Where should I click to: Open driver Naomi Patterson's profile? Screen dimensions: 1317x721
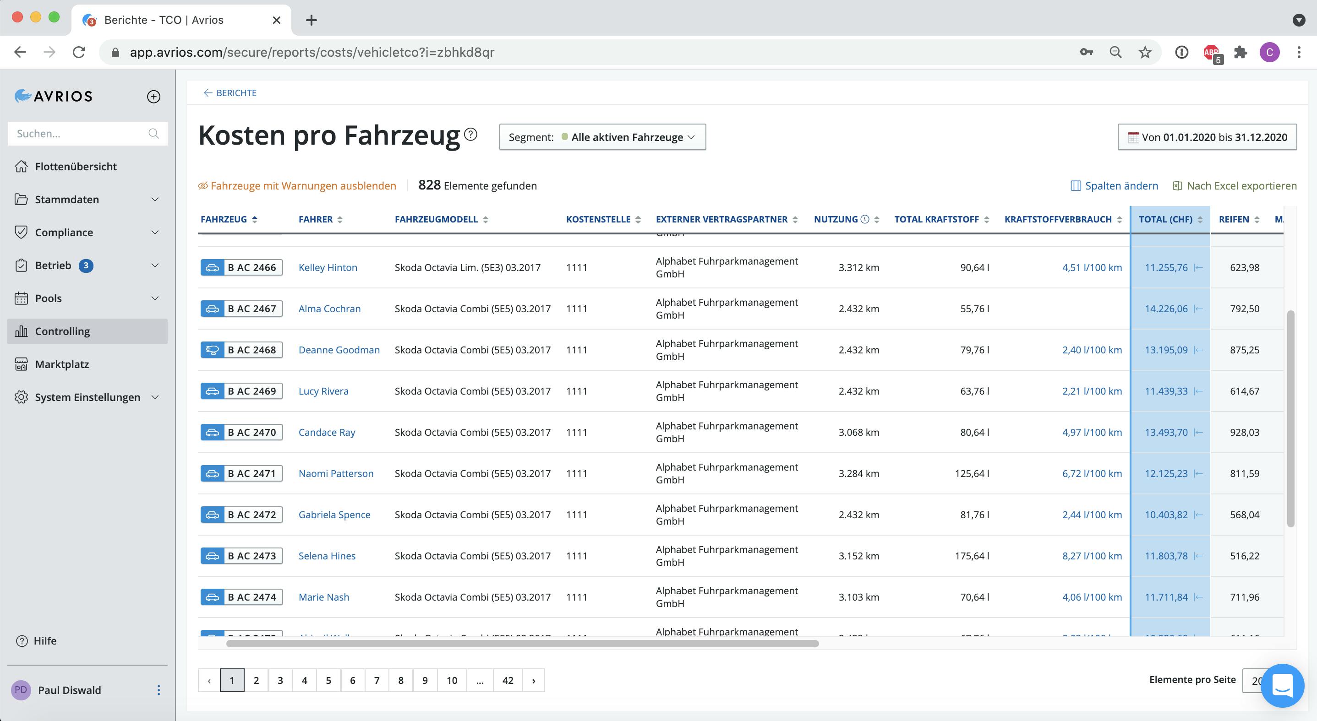point(336,473)
